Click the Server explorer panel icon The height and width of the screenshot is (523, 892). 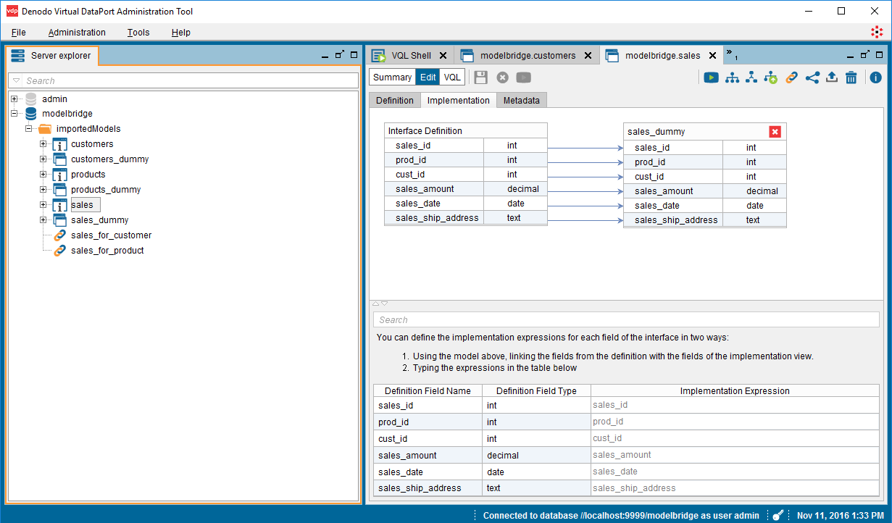pos(18,56)
